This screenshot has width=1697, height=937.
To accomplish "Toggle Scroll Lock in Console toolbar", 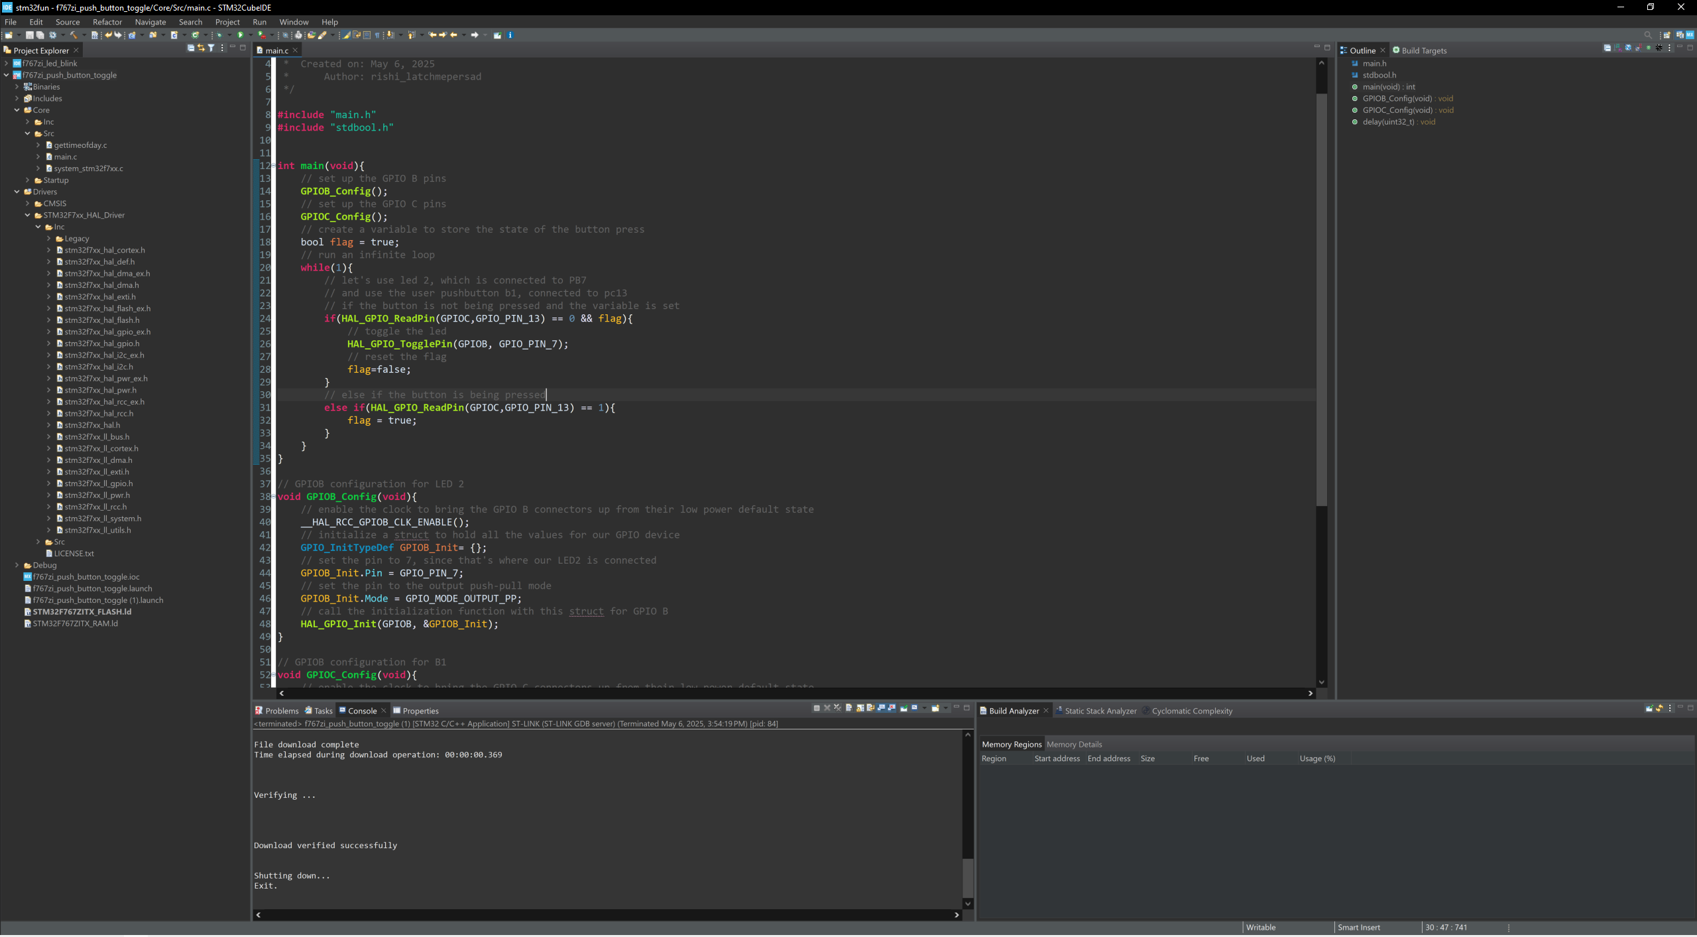I will [x=860, y=709].
